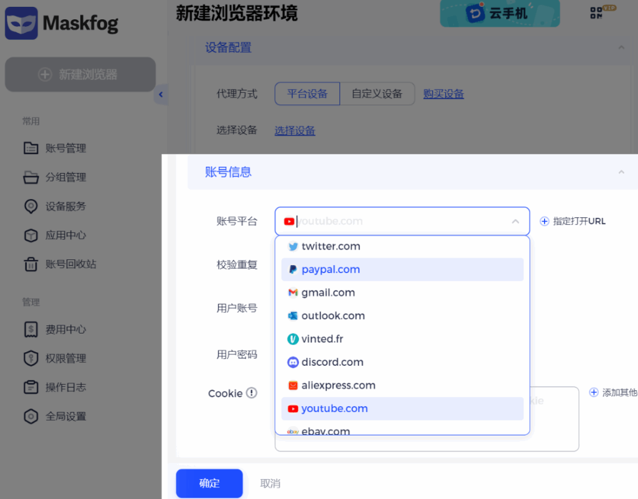Choose discord.com from the platform list
The height and width of the screenshot is (499, 638).
click(332, 362)
